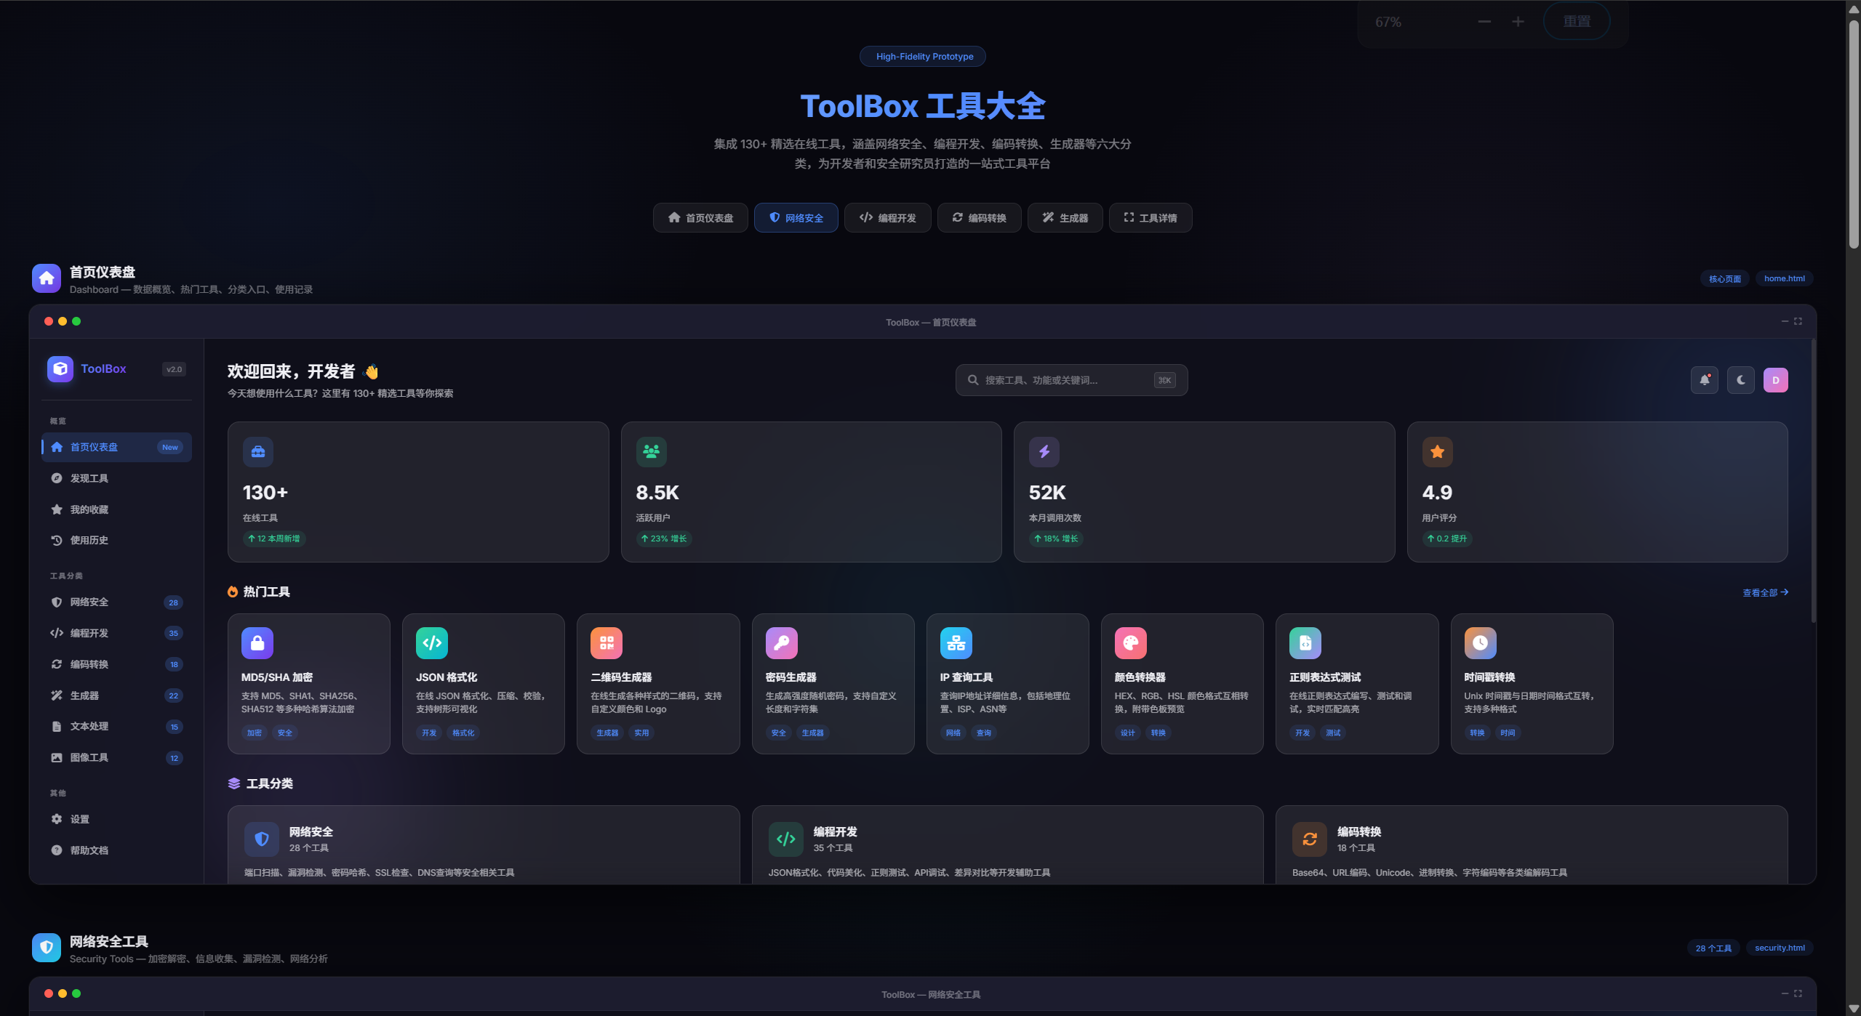
Task: Focus the tool search input field
Action: coord(1071,380)
